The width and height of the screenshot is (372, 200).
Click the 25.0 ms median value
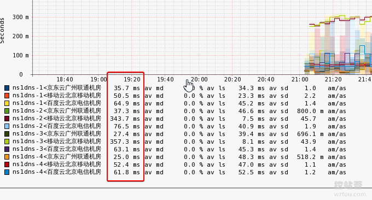(x=127, y=157)
